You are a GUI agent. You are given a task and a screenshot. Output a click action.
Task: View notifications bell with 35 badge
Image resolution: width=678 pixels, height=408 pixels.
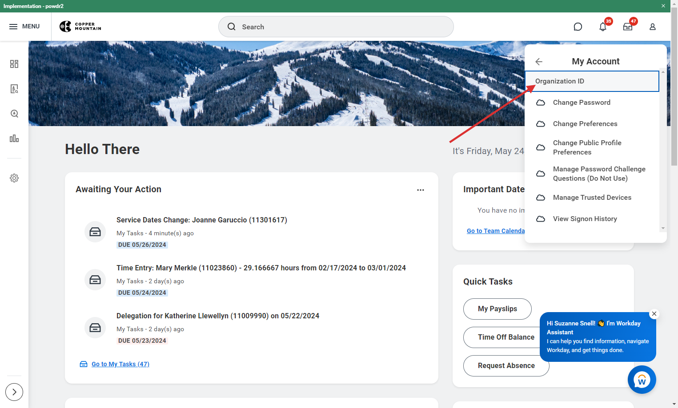tap(603, 27)
